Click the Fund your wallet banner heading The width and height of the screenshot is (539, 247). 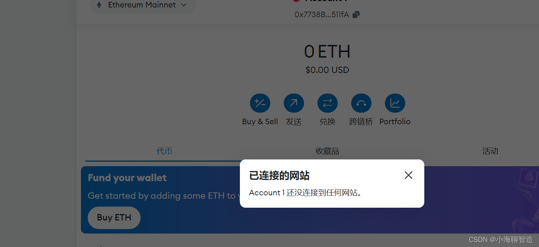point(127,178)
